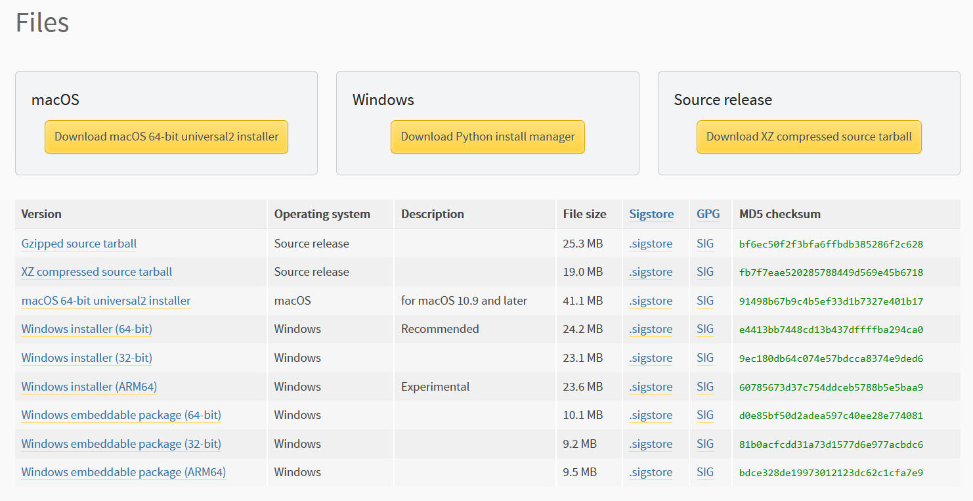Select the checksum starting with 81b0acfc

click(831, 445)
